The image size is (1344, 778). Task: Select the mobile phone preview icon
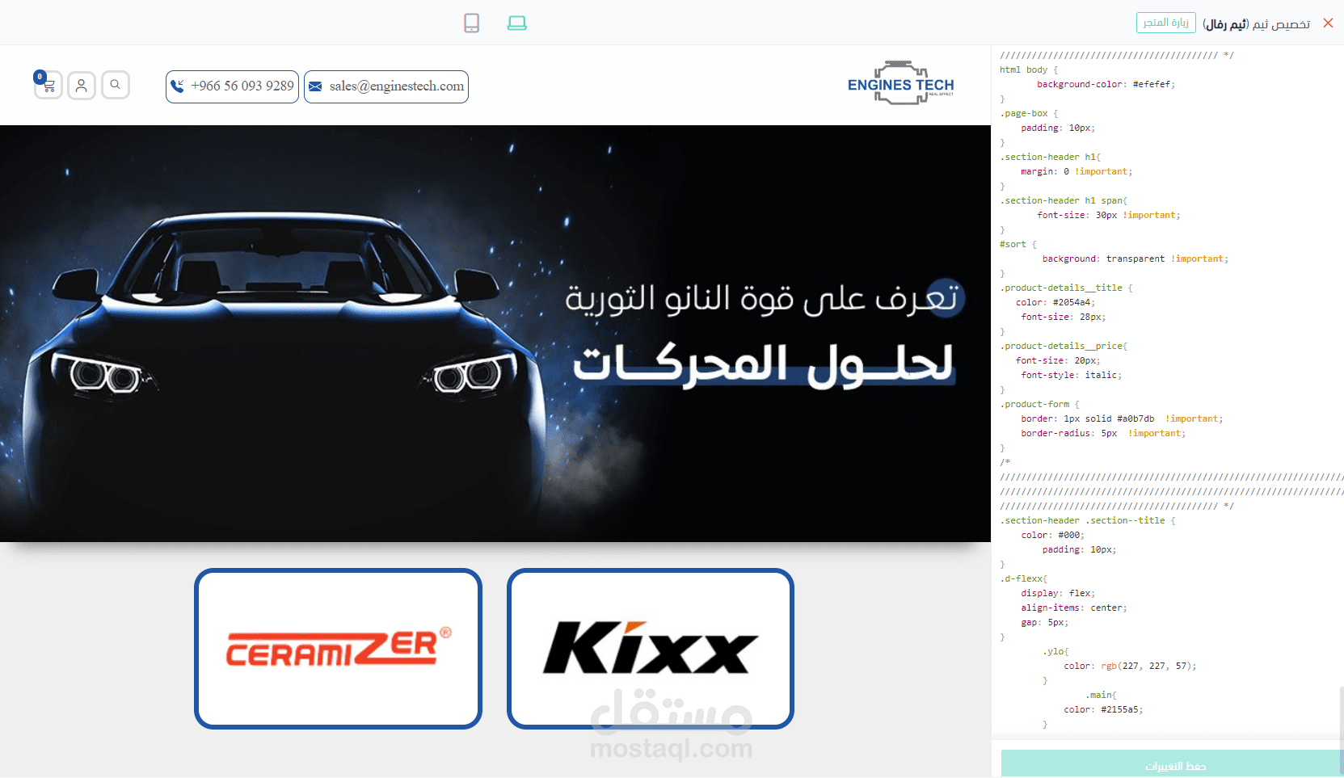(x=472, y=23)
